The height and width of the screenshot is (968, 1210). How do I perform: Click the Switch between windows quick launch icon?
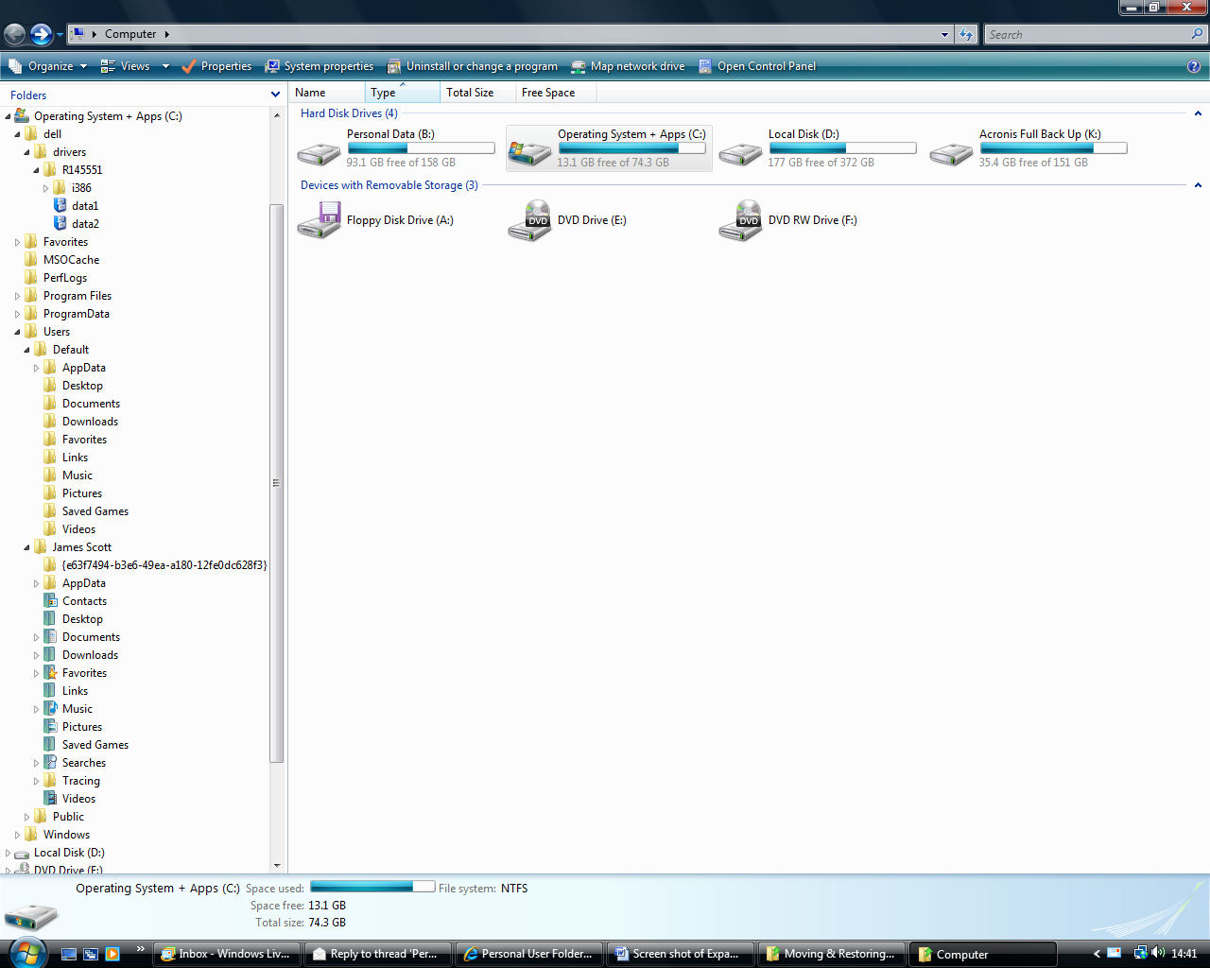click(x=91, y=954)
